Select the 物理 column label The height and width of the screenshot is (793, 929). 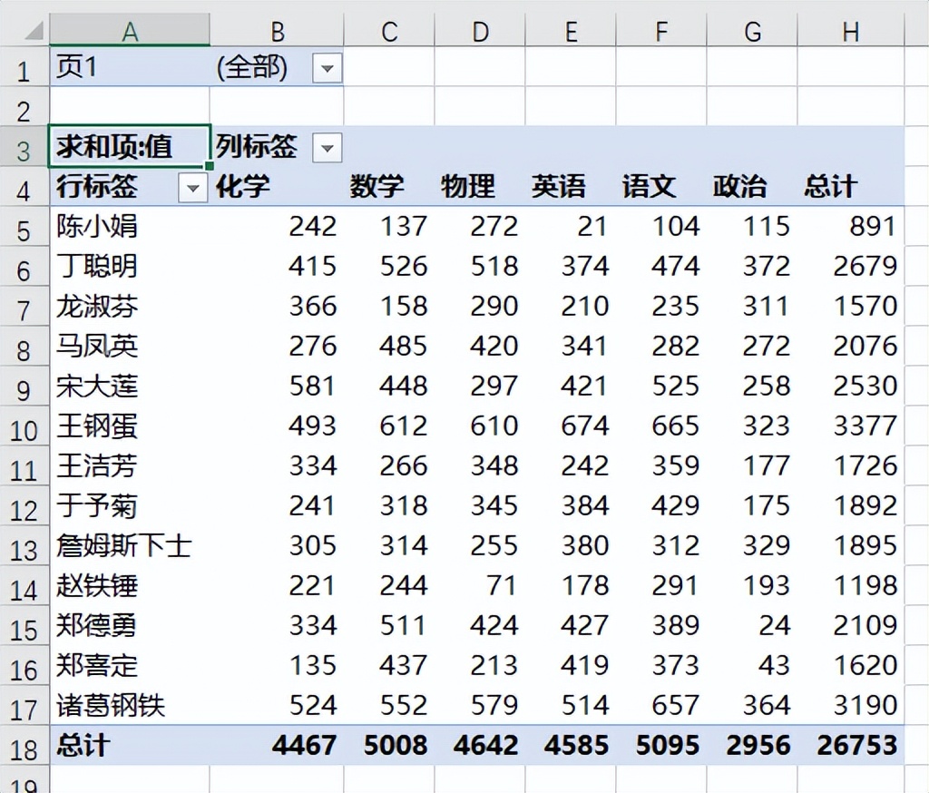coord(467,187)
